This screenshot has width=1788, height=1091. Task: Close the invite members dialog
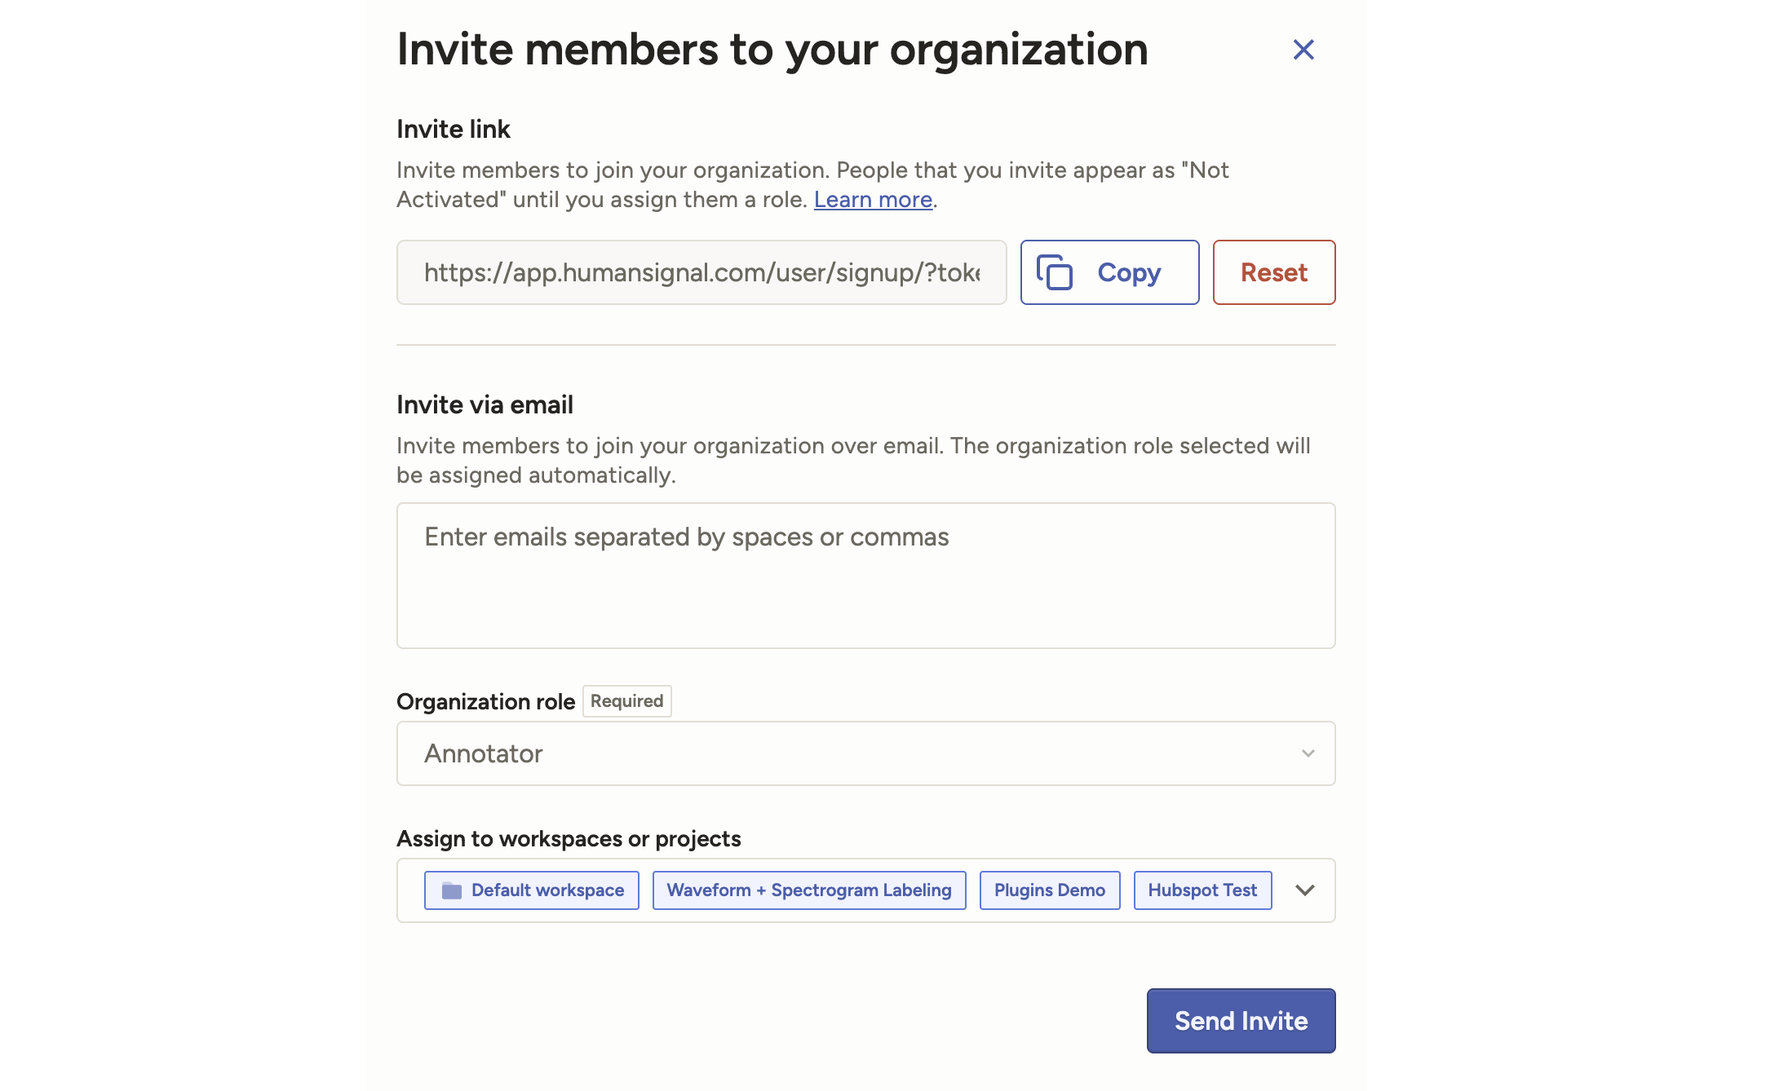point(1303,50)
